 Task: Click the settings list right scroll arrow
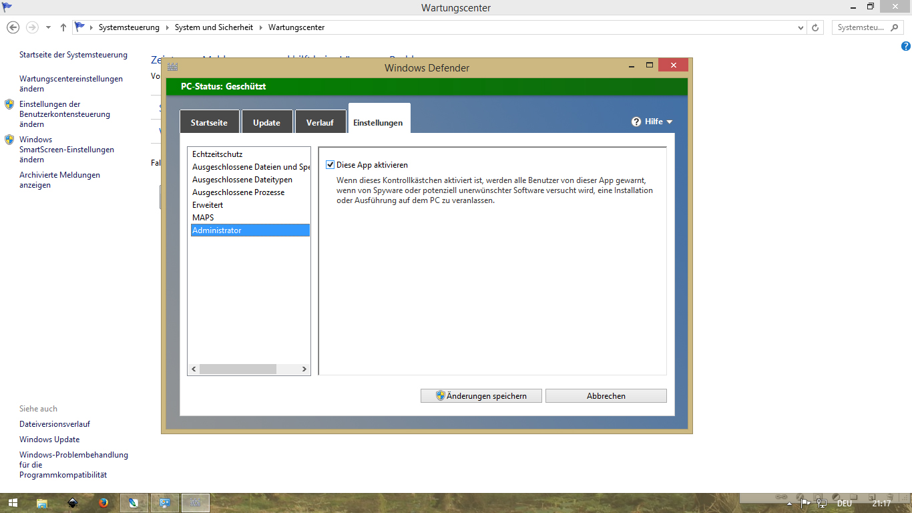click(304, 369)
